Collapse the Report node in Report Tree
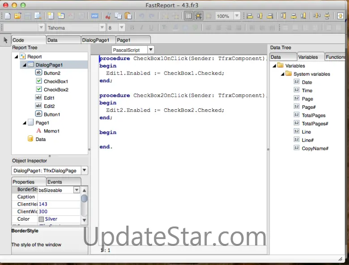Screen dimensions: 349x265 coord(16,57)
